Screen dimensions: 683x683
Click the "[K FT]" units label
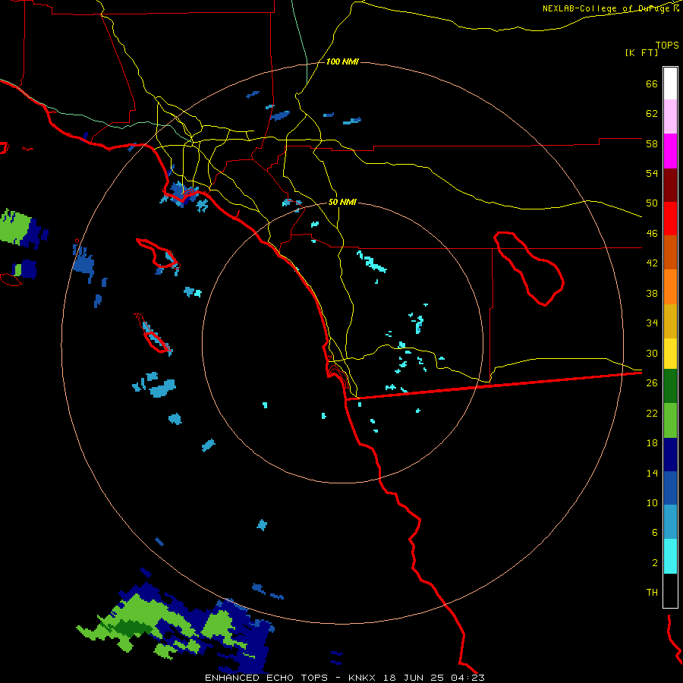(641, 52)
